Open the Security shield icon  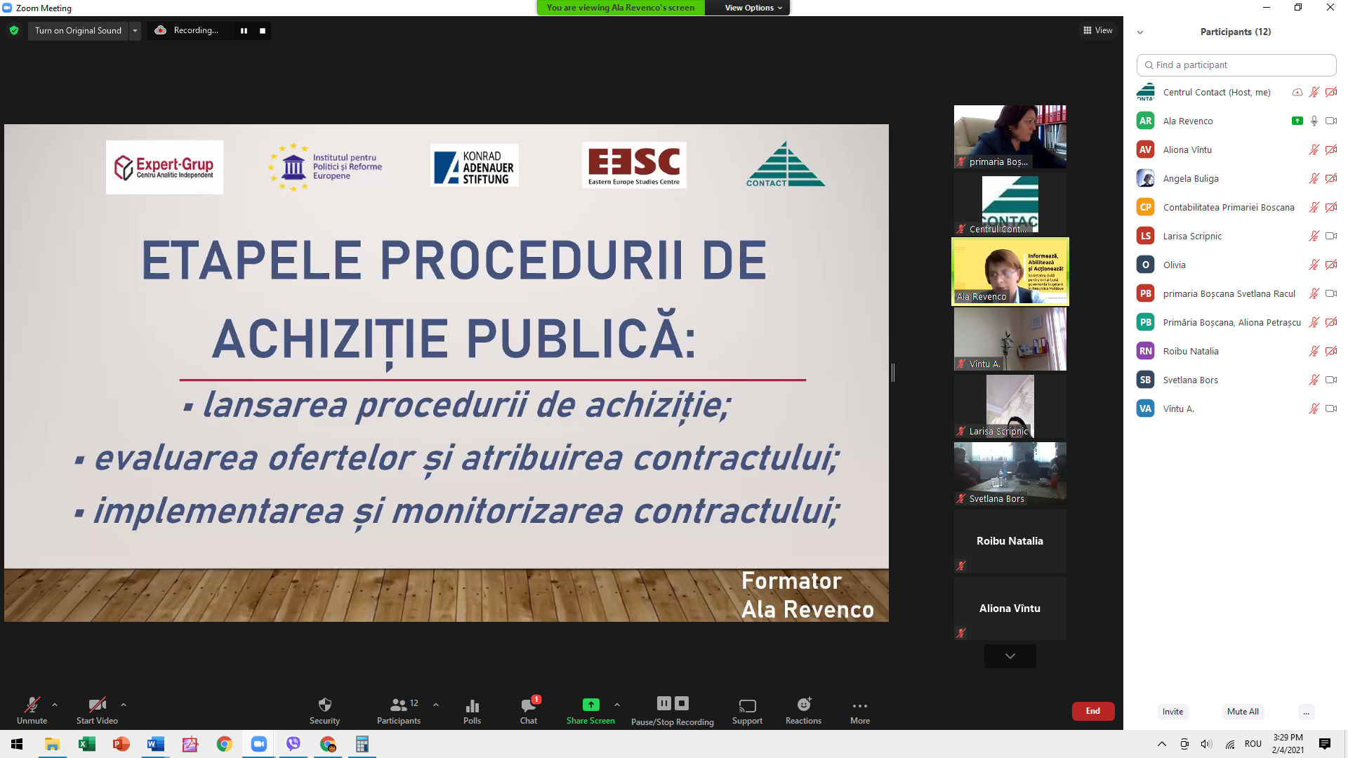coord(324,705)
